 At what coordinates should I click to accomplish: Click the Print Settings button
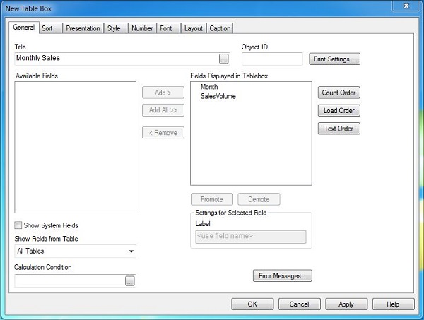336,59
